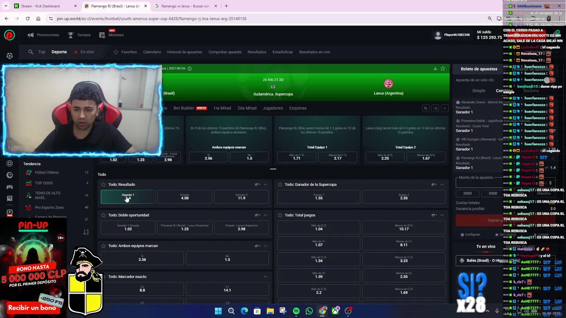Select the Jugadores tab
The image size is (566, 318).
[273, 108]
